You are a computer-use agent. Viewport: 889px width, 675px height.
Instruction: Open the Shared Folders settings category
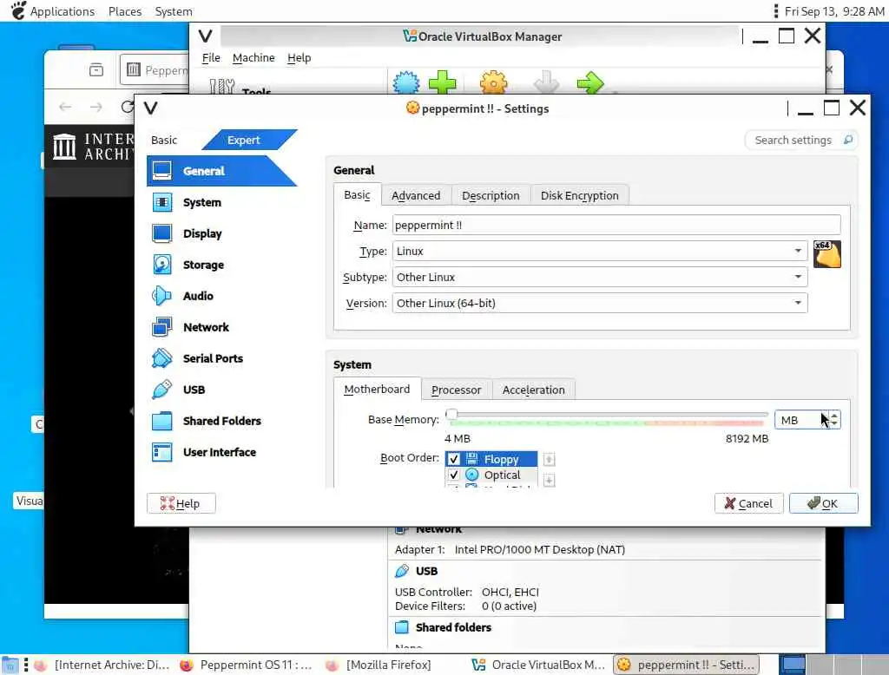click(x=221, y=421)
